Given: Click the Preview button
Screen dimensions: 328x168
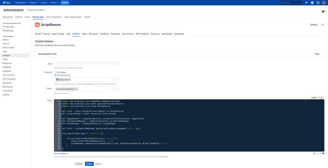Looking at the screenshot, I should click(x=79, y=164).
